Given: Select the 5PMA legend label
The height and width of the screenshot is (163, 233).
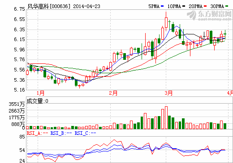Looking at the screenshot, I should pyautogui.click(x=154, y=6).
